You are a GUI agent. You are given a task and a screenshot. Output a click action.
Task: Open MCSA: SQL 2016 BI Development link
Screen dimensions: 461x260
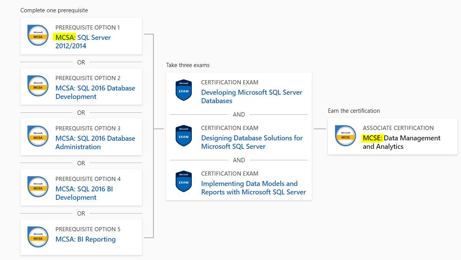click(x=84, y=193)
